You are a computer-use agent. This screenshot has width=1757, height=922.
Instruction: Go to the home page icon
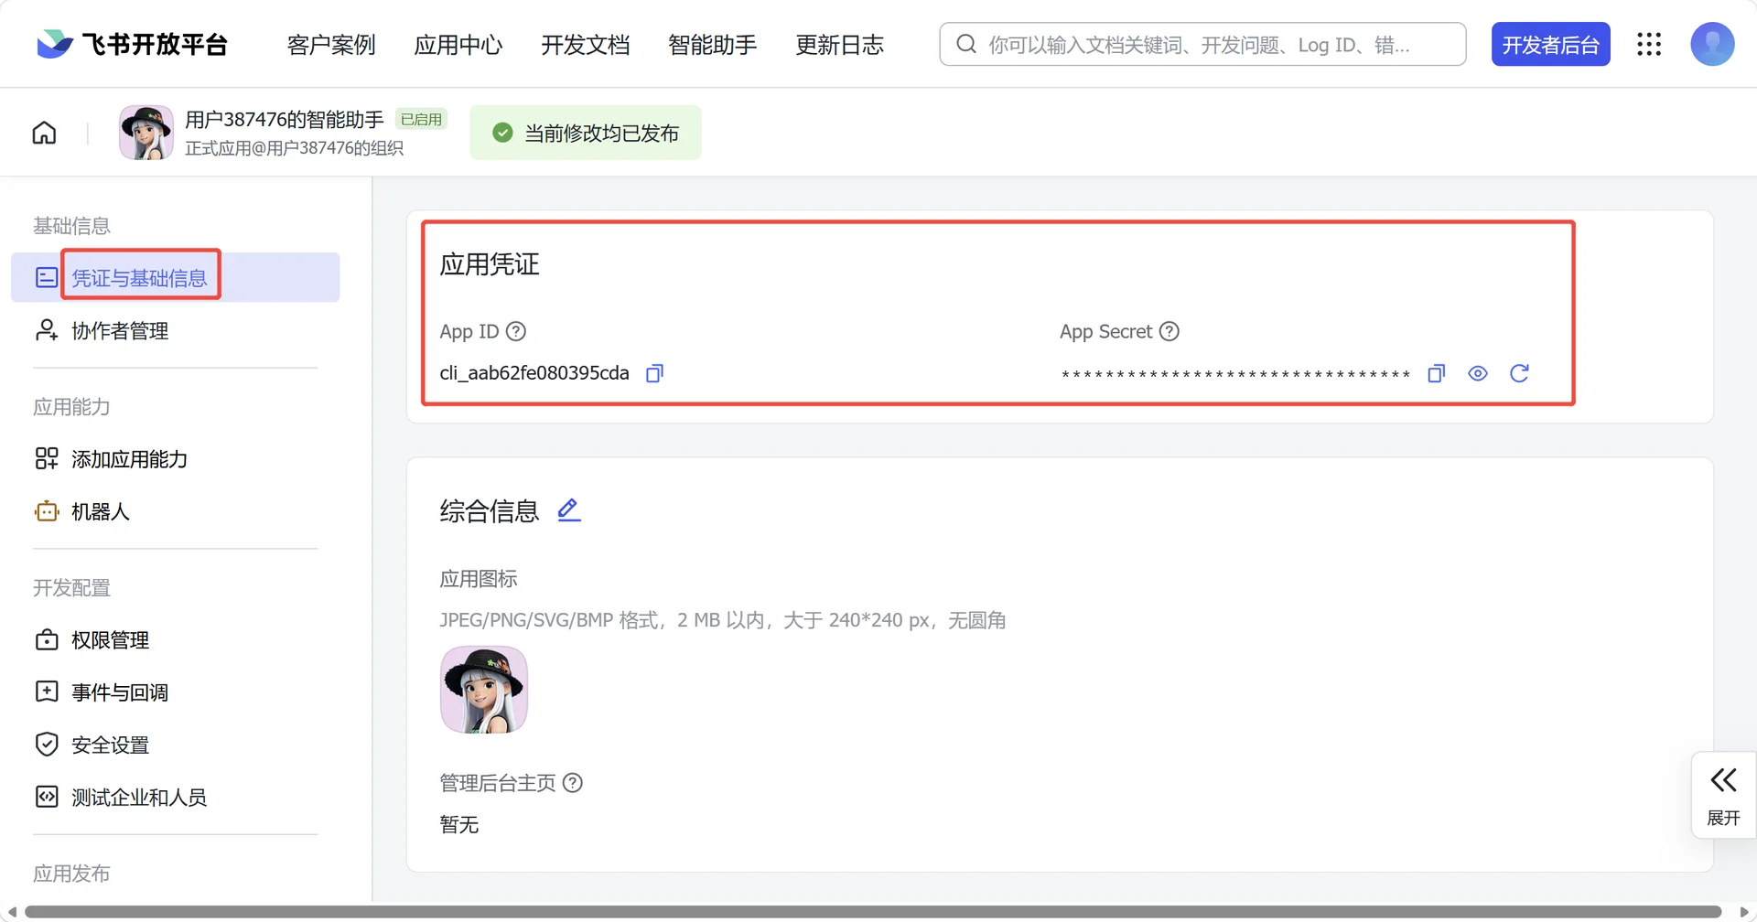click(x=44, y=133)
